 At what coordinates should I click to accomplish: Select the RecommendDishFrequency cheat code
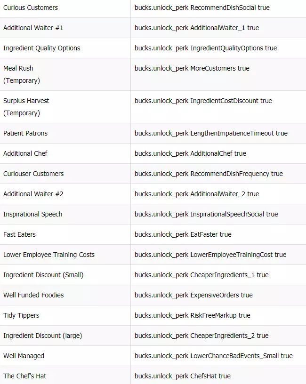click(x=209, y=174)
